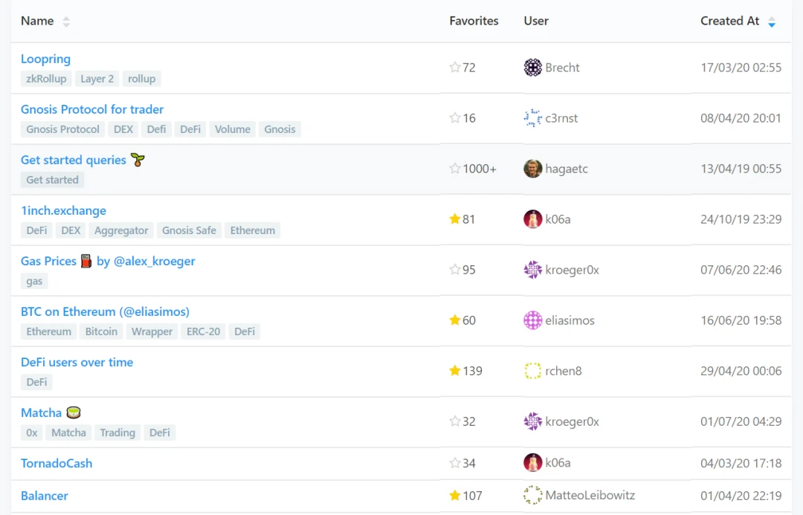Filter by the gas tag
This screenshot has height=515, width=803.
coord(34,281)
